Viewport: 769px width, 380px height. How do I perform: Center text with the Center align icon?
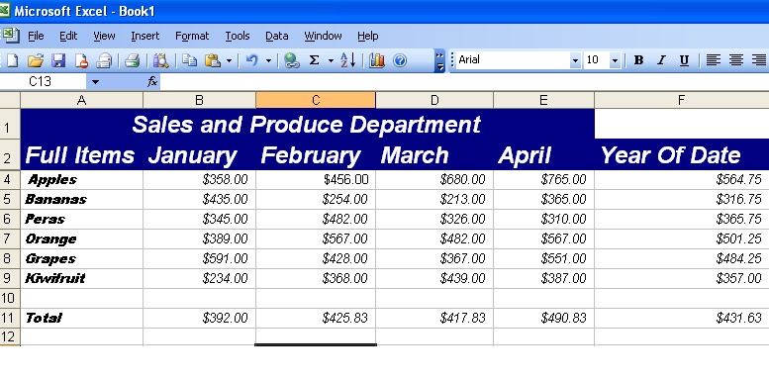pyautogui.click(x=735, y=59)
